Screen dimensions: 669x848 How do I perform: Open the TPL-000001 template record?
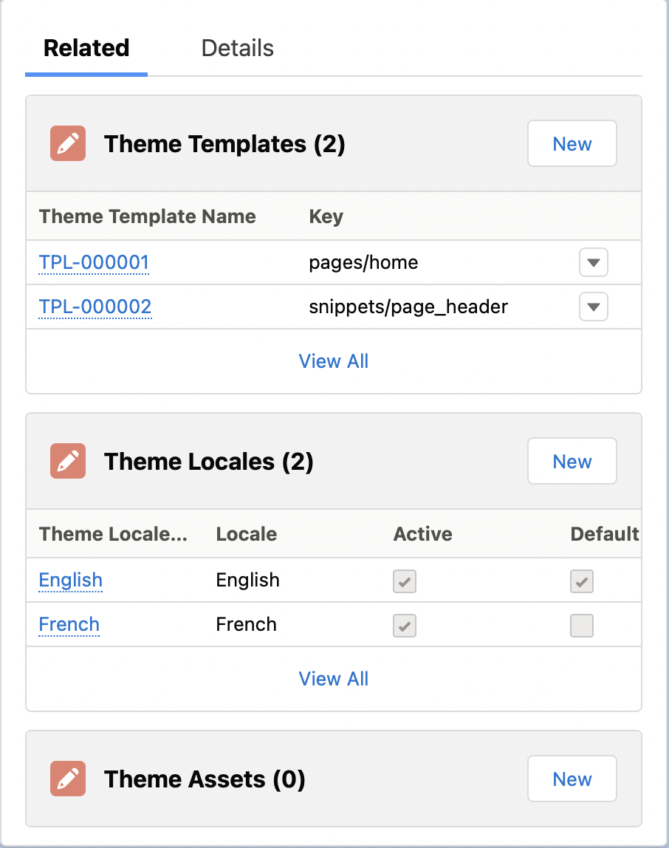[x=94, y=262]
